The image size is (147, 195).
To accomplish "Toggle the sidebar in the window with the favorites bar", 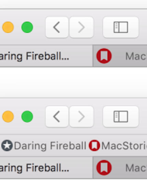I will pyautogui.click(x=121, y=117).
